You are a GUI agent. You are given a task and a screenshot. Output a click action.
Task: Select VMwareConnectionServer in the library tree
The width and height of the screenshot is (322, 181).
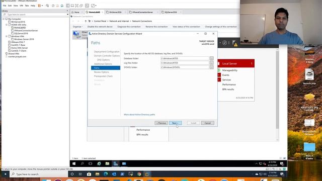26,30
